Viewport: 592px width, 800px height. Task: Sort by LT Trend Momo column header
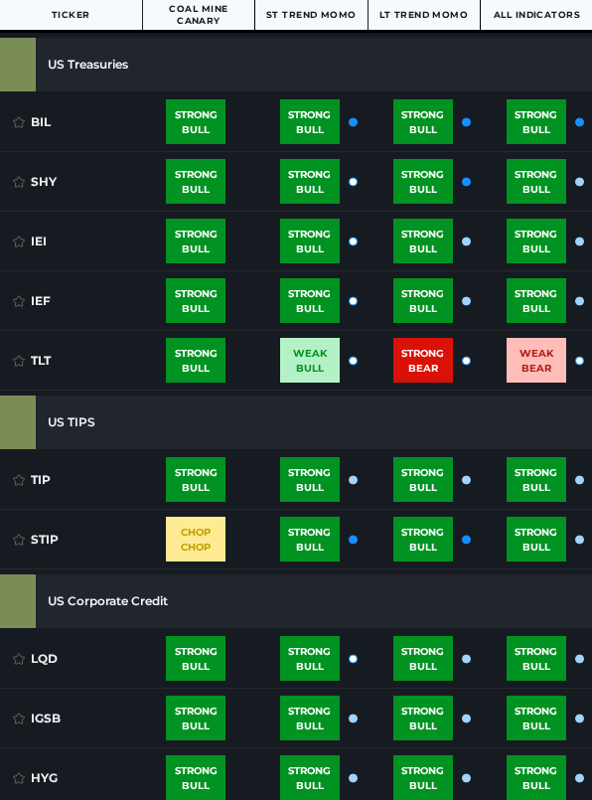coord(424,15)
